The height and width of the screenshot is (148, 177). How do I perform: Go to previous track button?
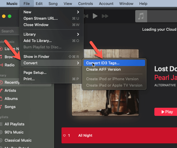pyautogui.click(x=86, y=16)
